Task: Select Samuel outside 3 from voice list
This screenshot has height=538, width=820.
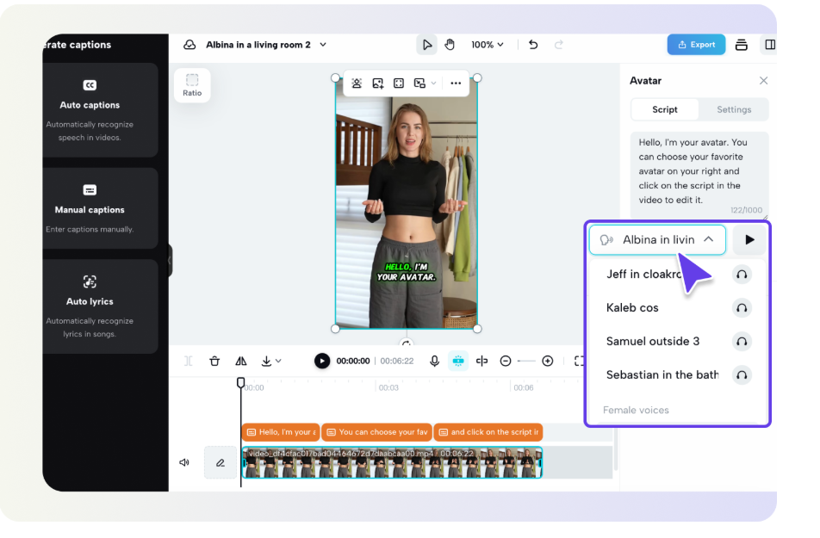Action: pyautogui.click(x=653, y=342)
